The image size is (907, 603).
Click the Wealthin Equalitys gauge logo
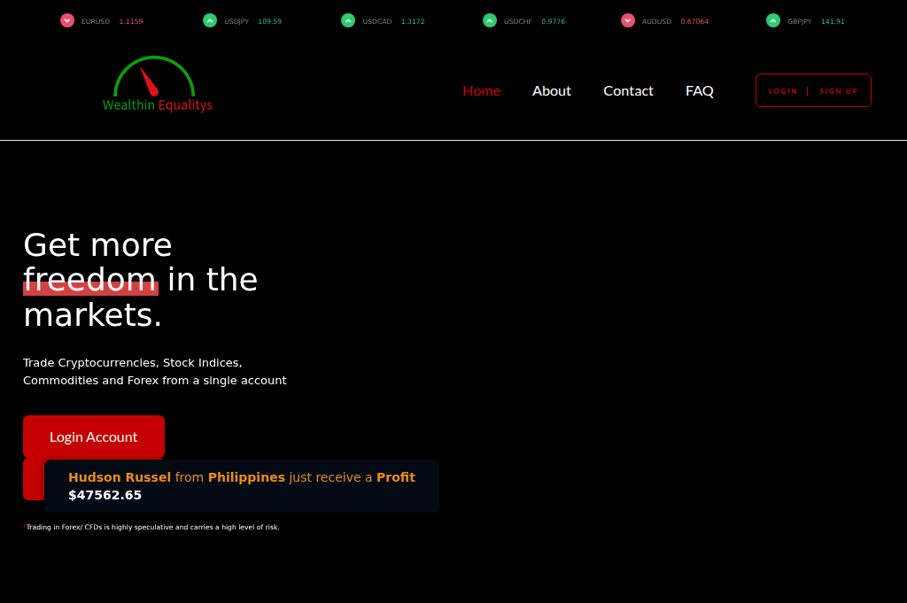[x=157, y=86]
